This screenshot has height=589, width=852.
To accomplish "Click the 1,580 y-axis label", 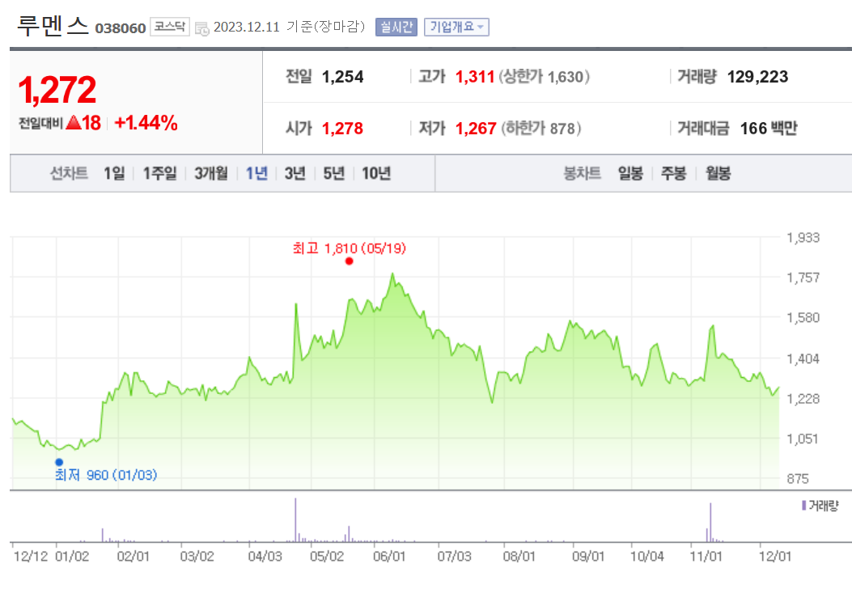I will pyautogui.click(x=803, y=317).
